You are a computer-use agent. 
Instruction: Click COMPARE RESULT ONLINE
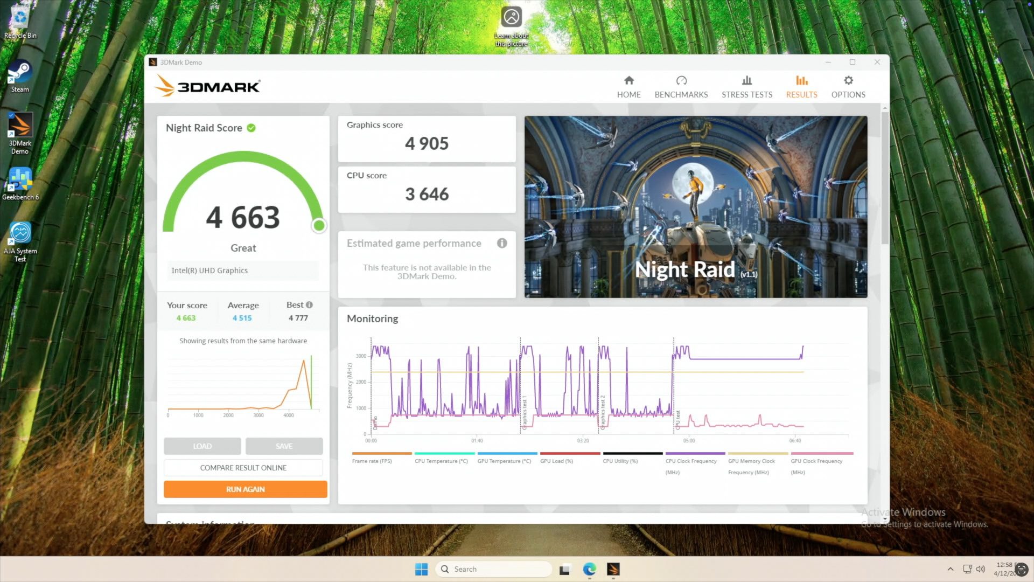point(243,467)
